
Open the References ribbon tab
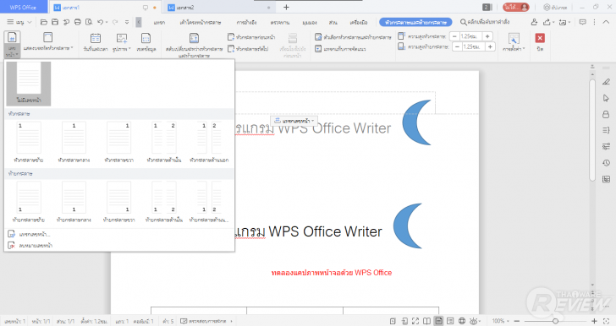point(247,23)
